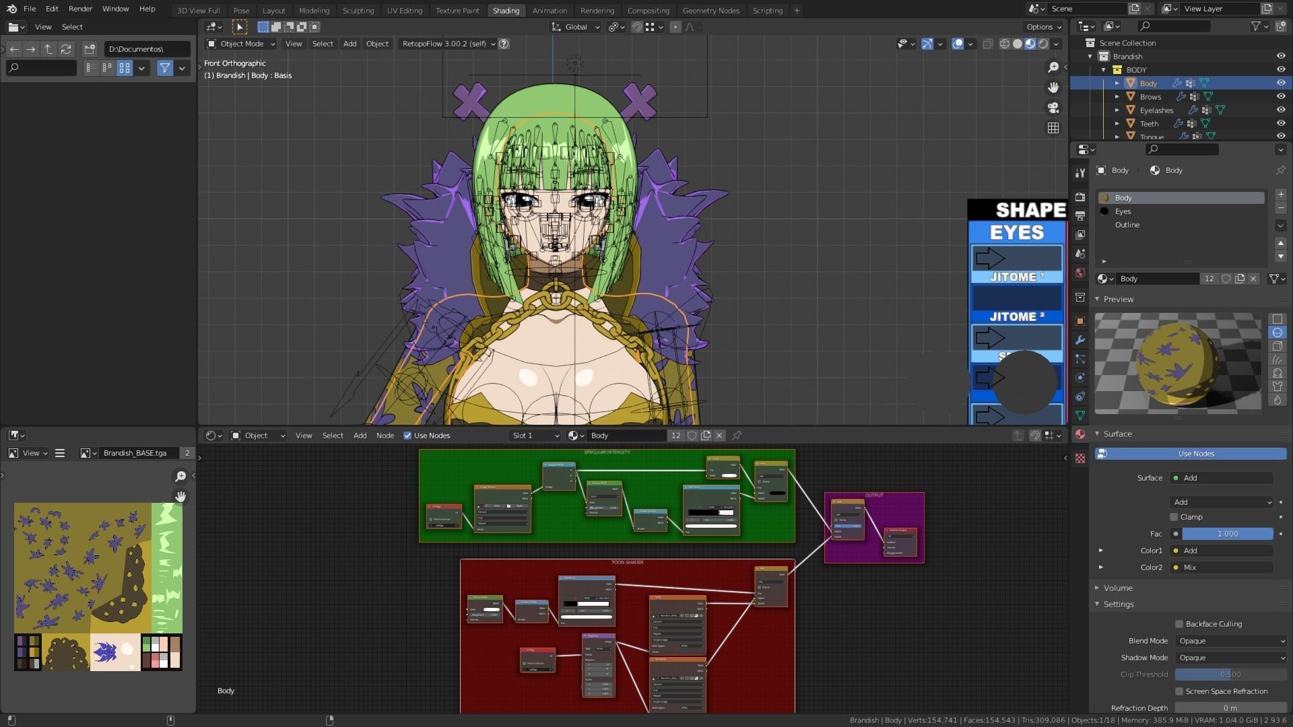
Task: Open Modifier properties wrench tab
Action: coord(1080,340)
